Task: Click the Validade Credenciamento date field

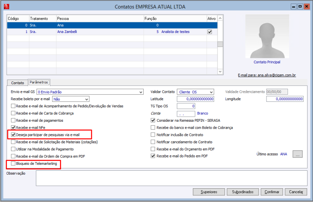Action: point(277,92)
